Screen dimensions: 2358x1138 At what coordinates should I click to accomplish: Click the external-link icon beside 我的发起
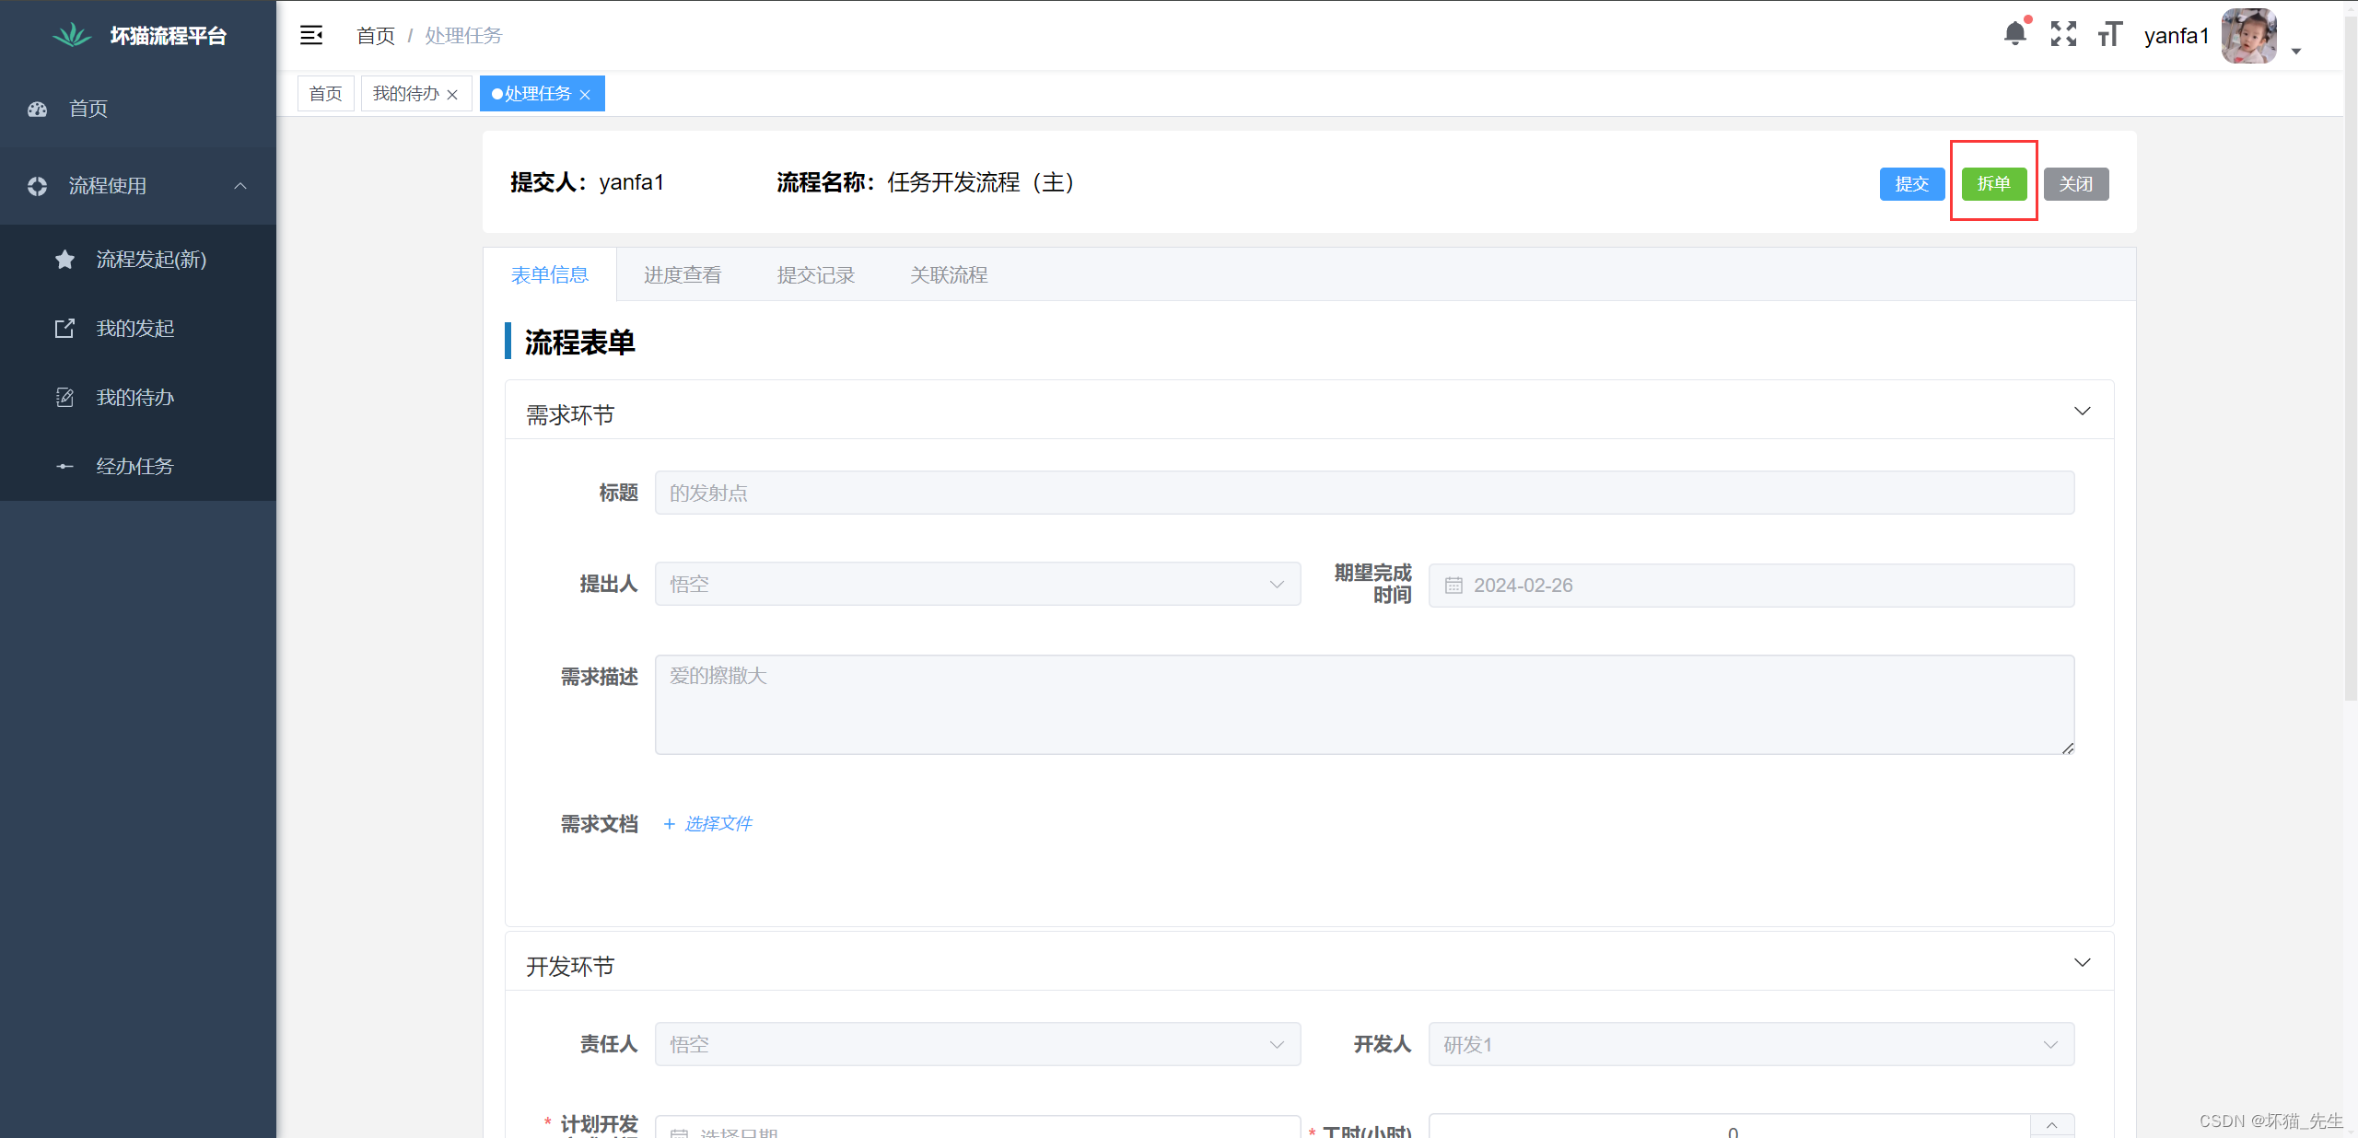point(64,328)
